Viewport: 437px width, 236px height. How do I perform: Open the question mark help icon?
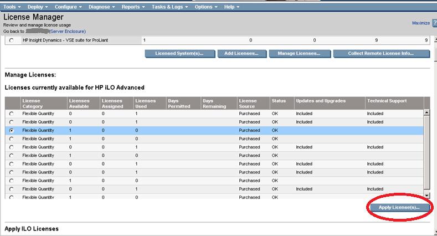pyautogui.click(x=435, y=23)
